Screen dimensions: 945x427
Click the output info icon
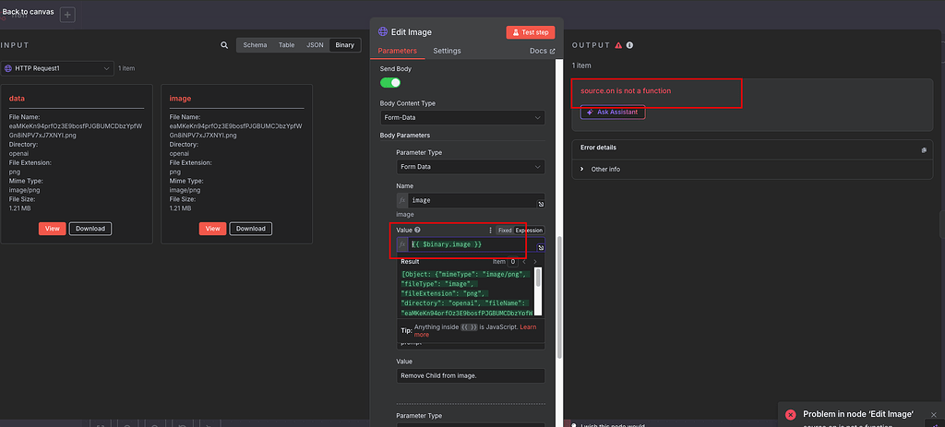[x=629, y=44]
